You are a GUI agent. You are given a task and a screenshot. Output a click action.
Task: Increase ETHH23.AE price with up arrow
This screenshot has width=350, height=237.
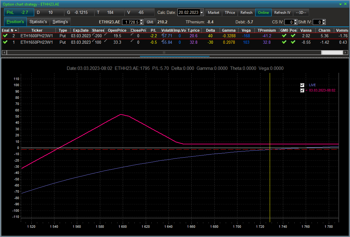141,21
